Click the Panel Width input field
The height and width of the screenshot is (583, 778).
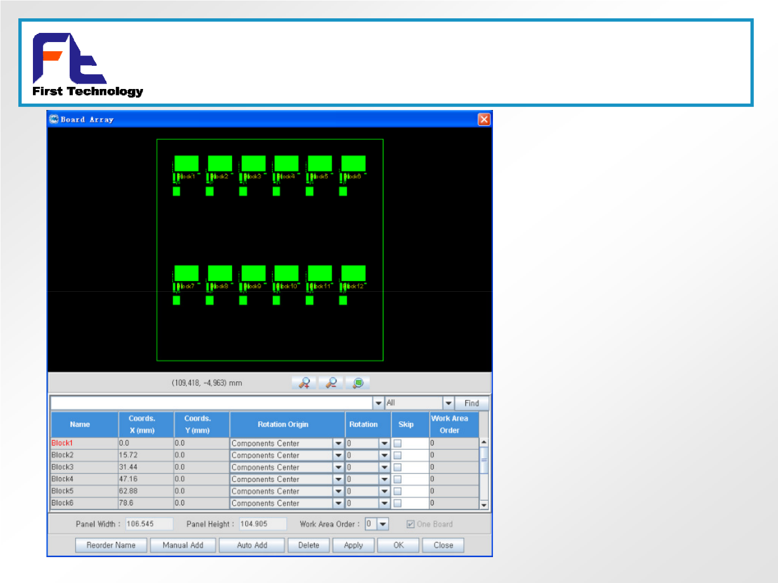pyautogui.click(x=148, y=524)
